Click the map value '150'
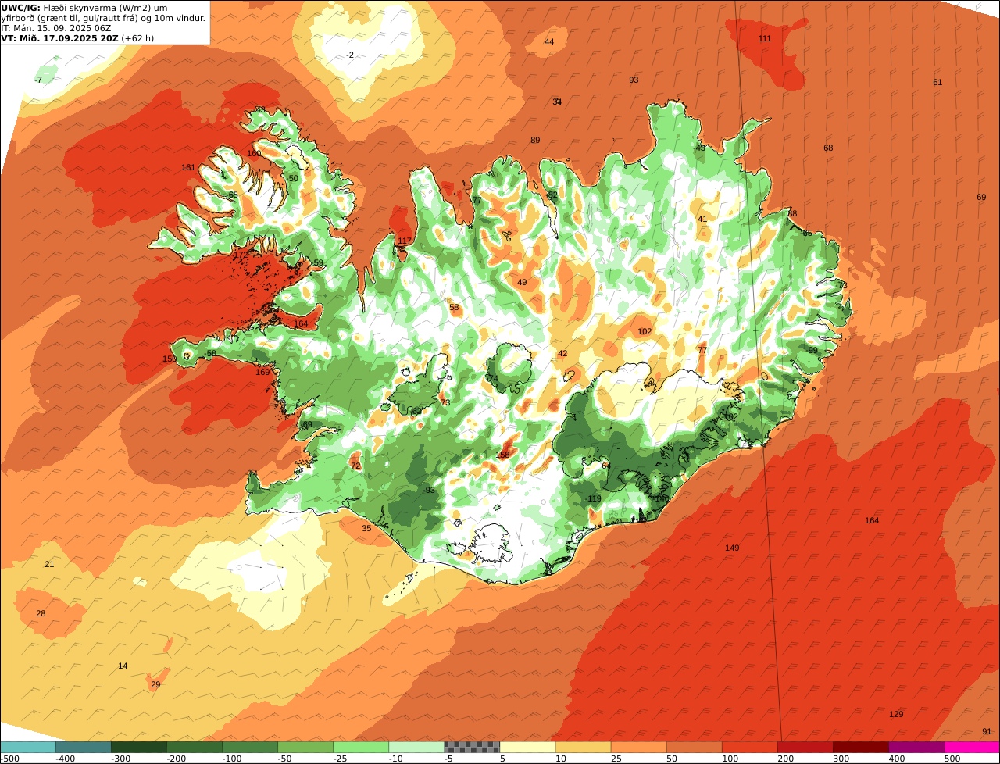The height and width of the screenshot is (764, 1000). tap(170, 359)
